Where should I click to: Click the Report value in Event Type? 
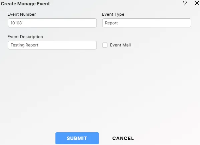coord(111,23)
